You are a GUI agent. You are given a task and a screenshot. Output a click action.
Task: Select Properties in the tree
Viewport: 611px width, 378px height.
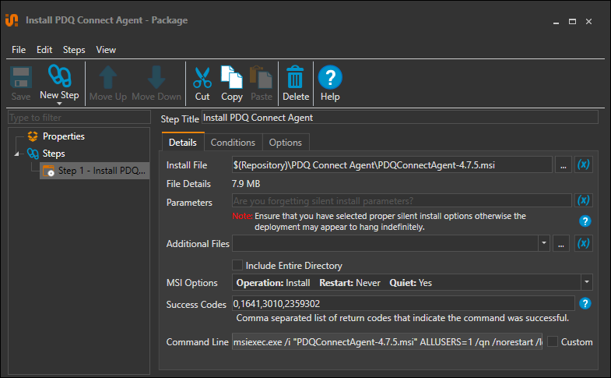coord(64,136)
